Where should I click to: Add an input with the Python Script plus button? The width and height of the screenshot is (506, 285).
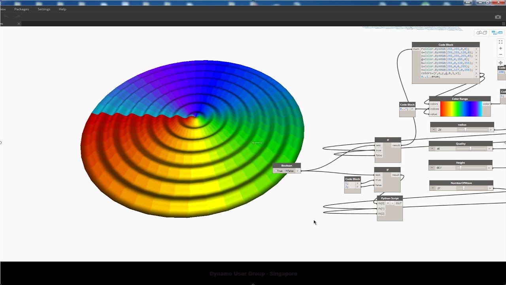[388, 203]
